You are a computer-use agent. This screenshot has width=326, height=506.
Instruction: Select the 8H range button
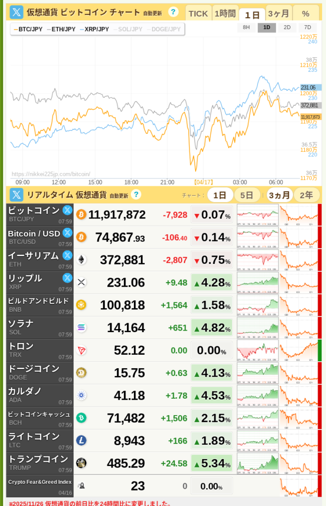pyautogui.click(x=246, y=28)
